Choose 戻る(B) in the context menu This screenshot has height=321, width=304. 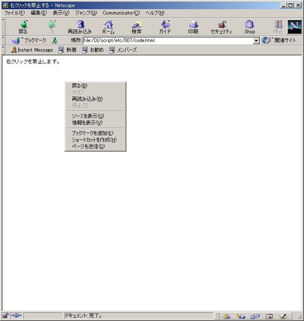95,86
